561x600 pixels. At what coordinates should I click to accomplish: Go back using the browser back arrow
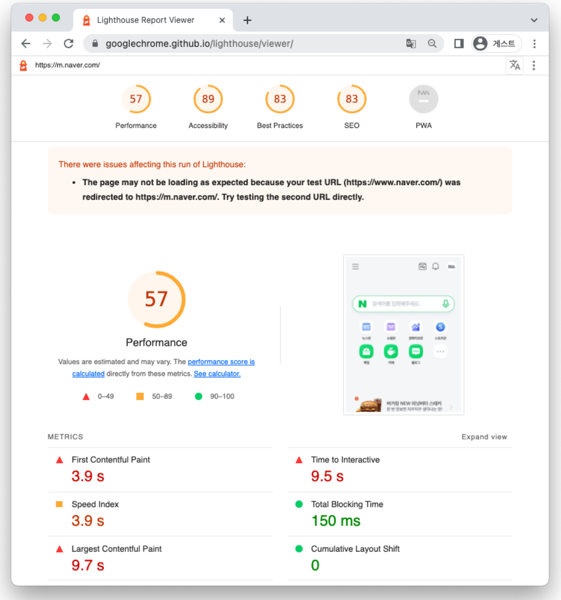pyautogui.click(x=26, y=43)
